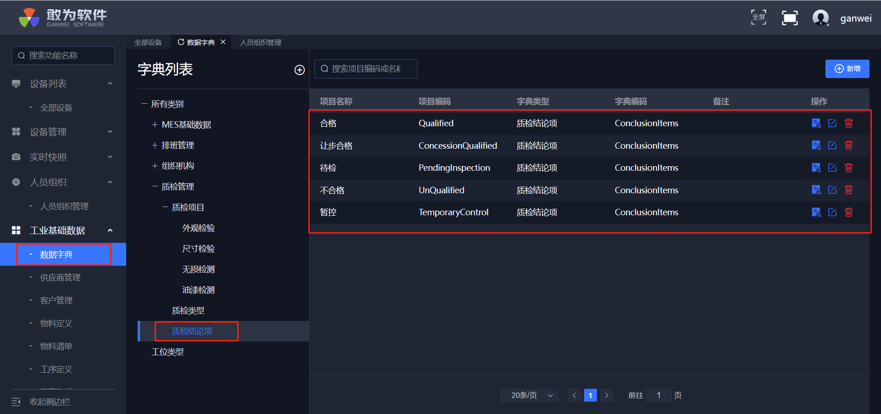The image size is (881, 414).
Task: Select 外观检验 in the dictionary tree
Action: (x=198, y=228)
